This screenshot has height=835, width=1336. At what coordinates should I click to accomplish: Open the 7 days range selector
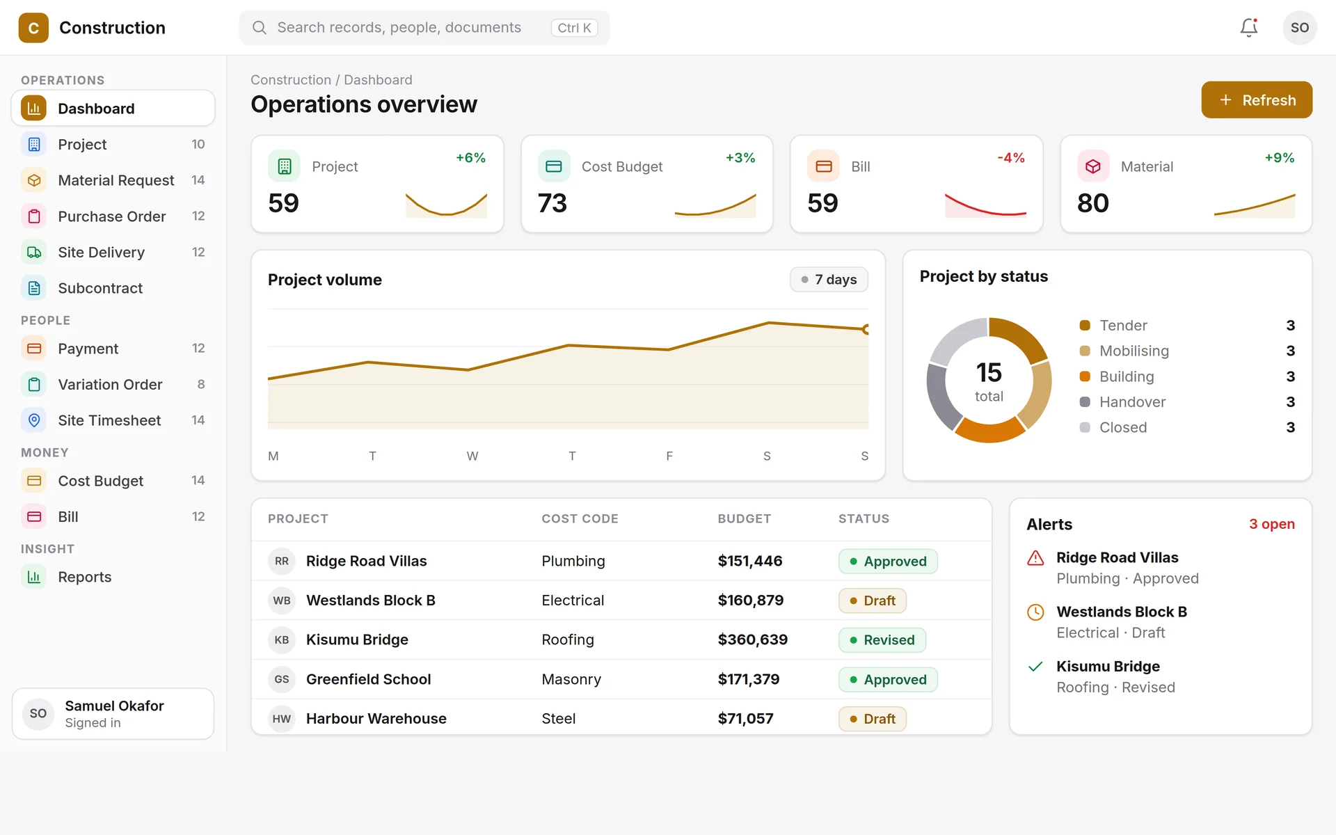(829, 280)
